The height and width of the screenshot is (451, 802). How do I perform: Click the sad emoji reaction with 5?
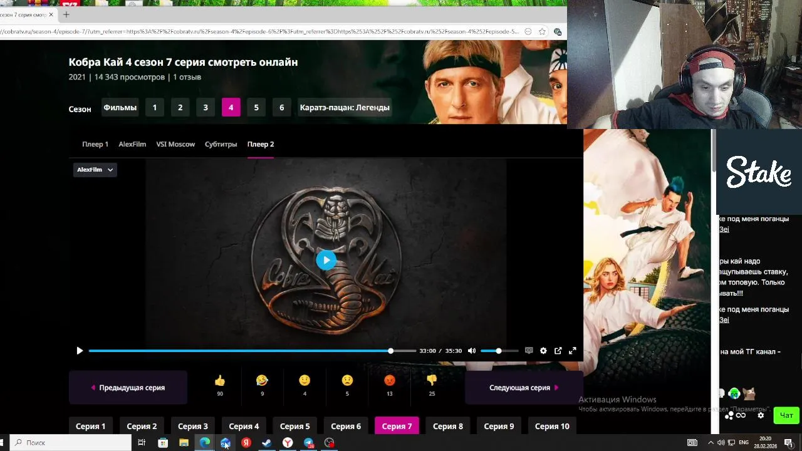pyautogui.click(x=347, y=385)
